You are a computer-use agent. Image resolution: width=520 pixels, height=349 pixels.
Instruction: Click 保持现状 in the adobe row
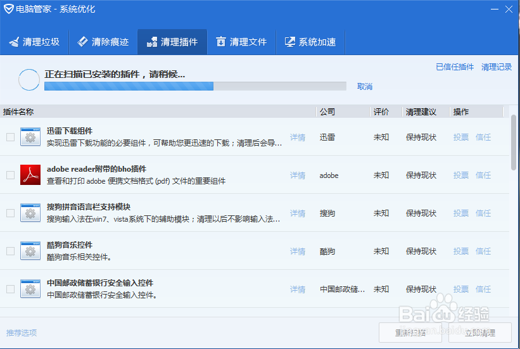click(421, 175)
